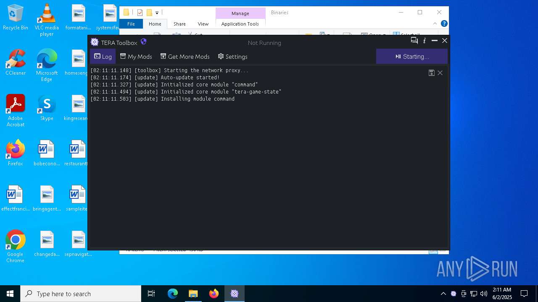This screenshot has height=302, width=538.
Task: Click the 'Not Running' status text
Action: click(x=264, y=43)
